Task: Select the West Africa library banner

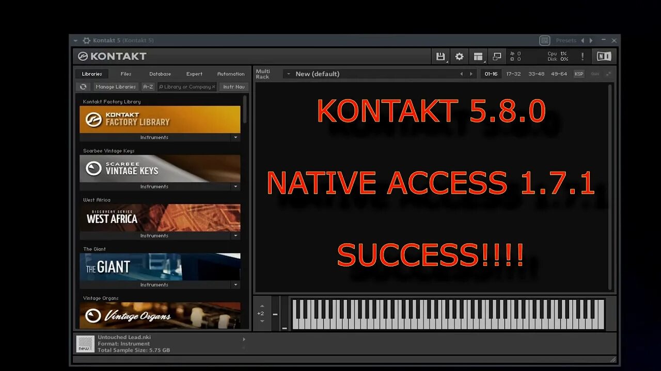Action: tap(160, 217)
